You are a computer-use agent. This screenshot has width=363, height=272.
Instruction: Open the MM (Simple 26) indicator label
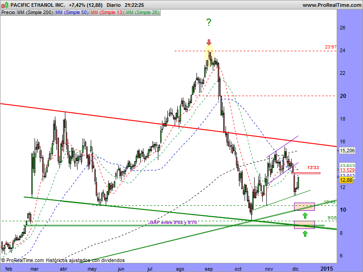tap(142, 13)
